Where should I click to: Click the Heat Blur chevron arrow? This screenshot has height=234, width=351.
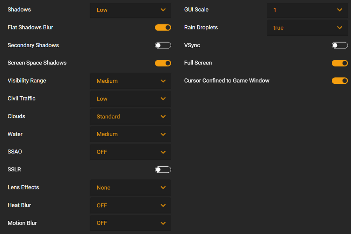click(x=163, y=206)
